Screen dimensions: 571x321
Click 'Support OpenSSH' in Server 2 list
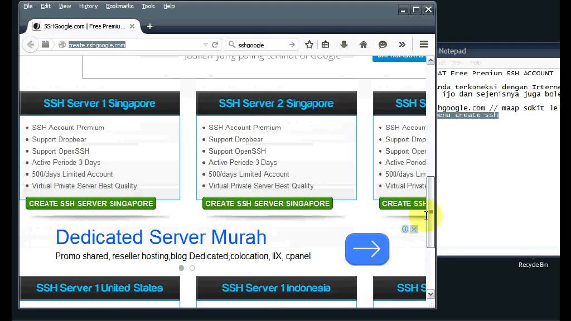point(237,151)
